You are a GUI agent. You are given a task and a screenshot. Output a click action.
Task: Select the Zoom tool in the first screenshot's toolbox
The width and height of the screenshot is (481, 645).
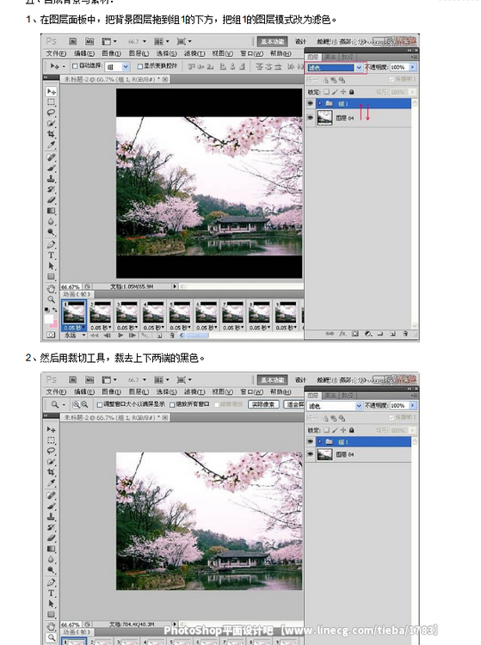[51, 299]
